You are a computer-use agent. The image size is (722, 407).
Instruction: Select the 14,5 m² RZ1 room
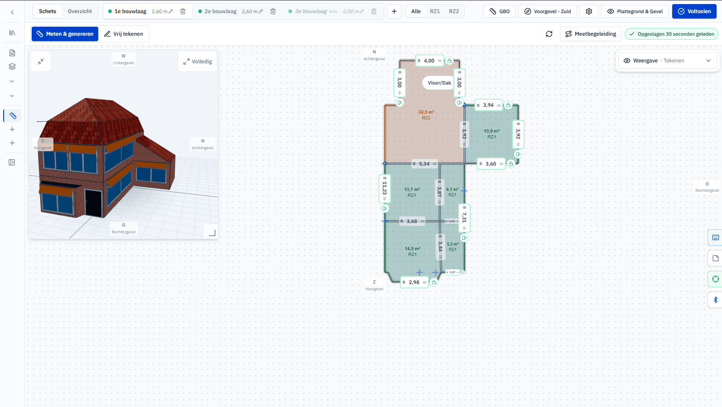click(412, 251)
